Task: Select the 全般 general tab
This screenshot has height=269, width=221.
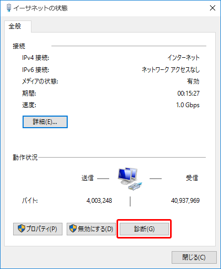Action: click(x=15, y=26)
